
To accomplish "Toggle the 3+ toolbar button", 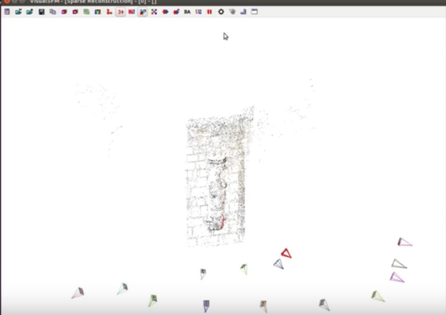I will (x=120, y=12).
